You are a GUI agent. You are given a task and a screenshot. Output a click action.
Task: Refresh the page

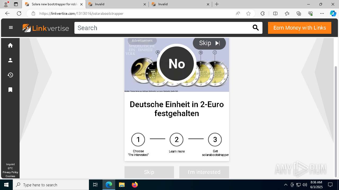point(19,13)
